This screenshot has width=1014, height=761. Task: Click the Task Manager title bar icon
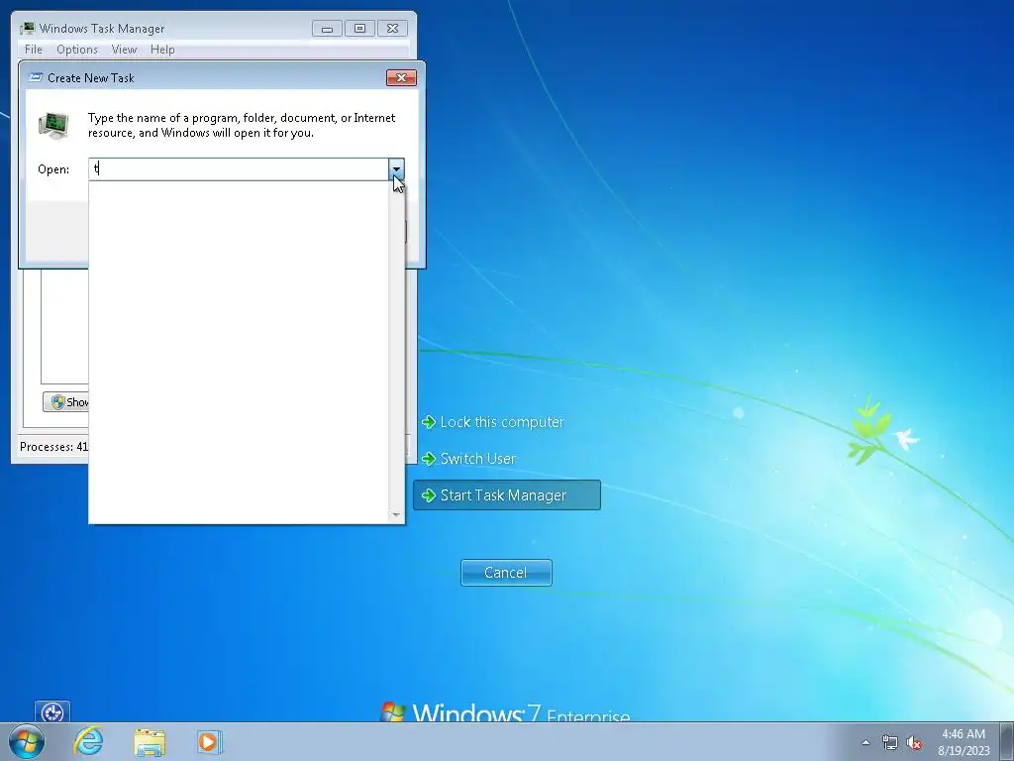click(27, 29)
